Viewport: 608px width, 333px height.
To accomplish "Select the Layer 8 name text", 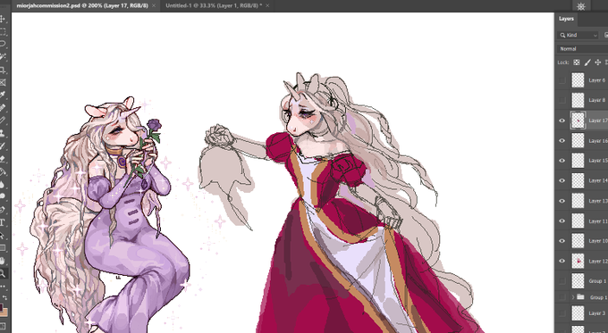I will [596, 100].
